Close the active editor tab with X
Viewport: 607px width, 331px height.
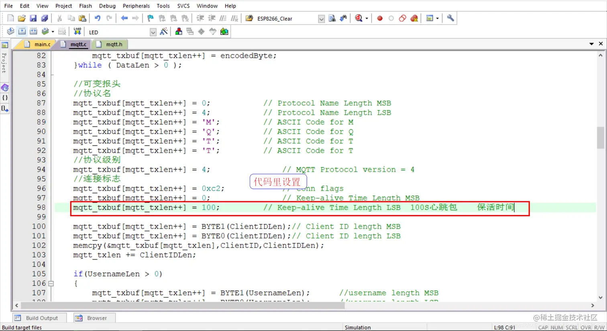tap(601, 44)
